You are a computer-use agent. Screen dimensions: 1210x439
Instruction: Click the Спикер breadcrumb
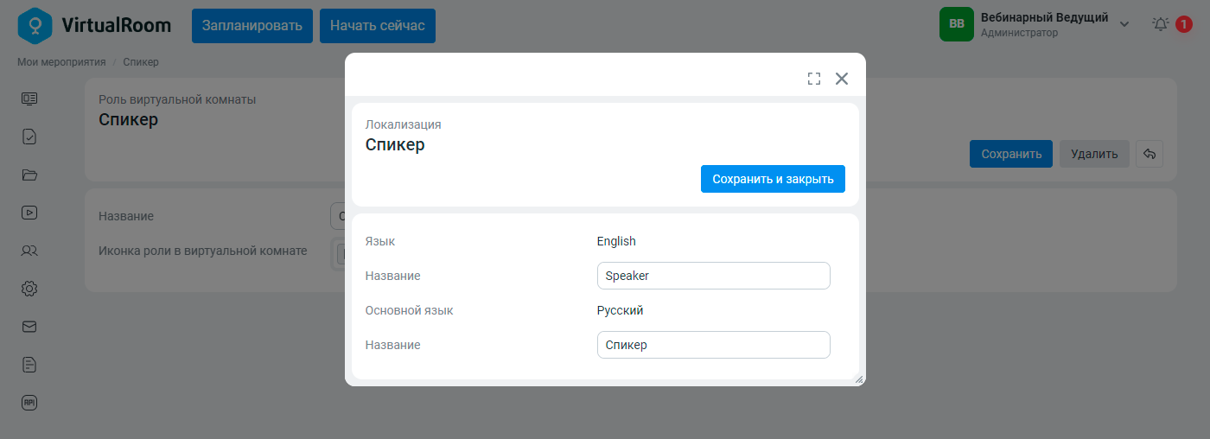[141, 62]
